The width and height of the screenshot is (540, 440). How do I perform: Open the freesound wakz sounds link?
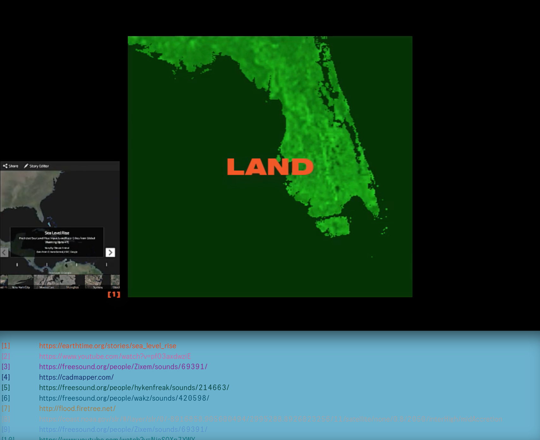pos(124,398)
